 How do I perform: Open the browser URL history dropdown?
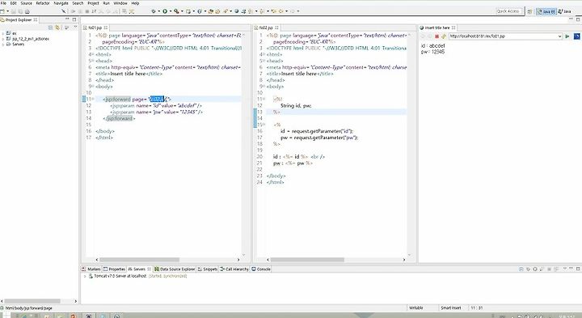point(559,36)
